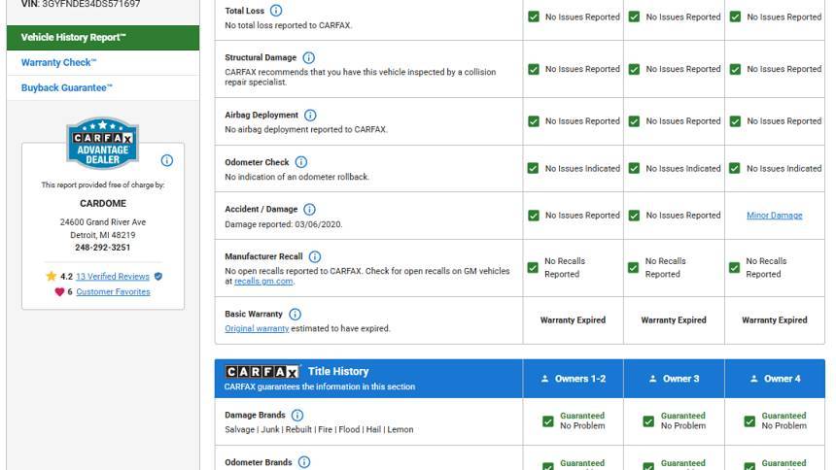The width and height of the screenshot is (836, 470).
Task: Click Airbag Deployment checkmark for Owner 4
Action: pos(735,121)
